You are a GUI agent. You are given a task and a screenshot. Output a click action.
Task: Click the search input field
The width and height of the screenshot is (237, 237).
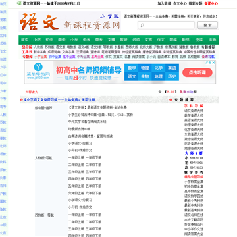click(x=166, y=26)
